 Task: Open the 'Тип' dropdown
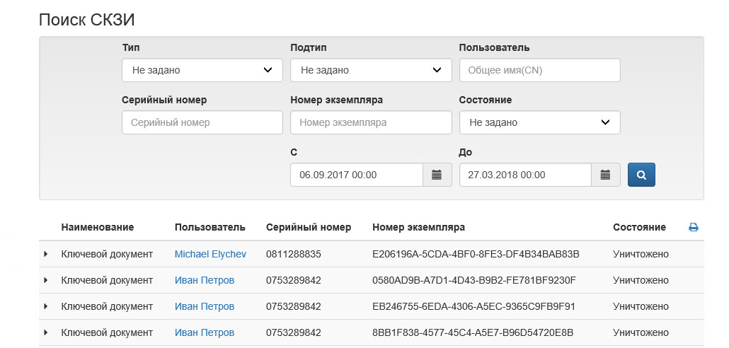click(202, 70)
